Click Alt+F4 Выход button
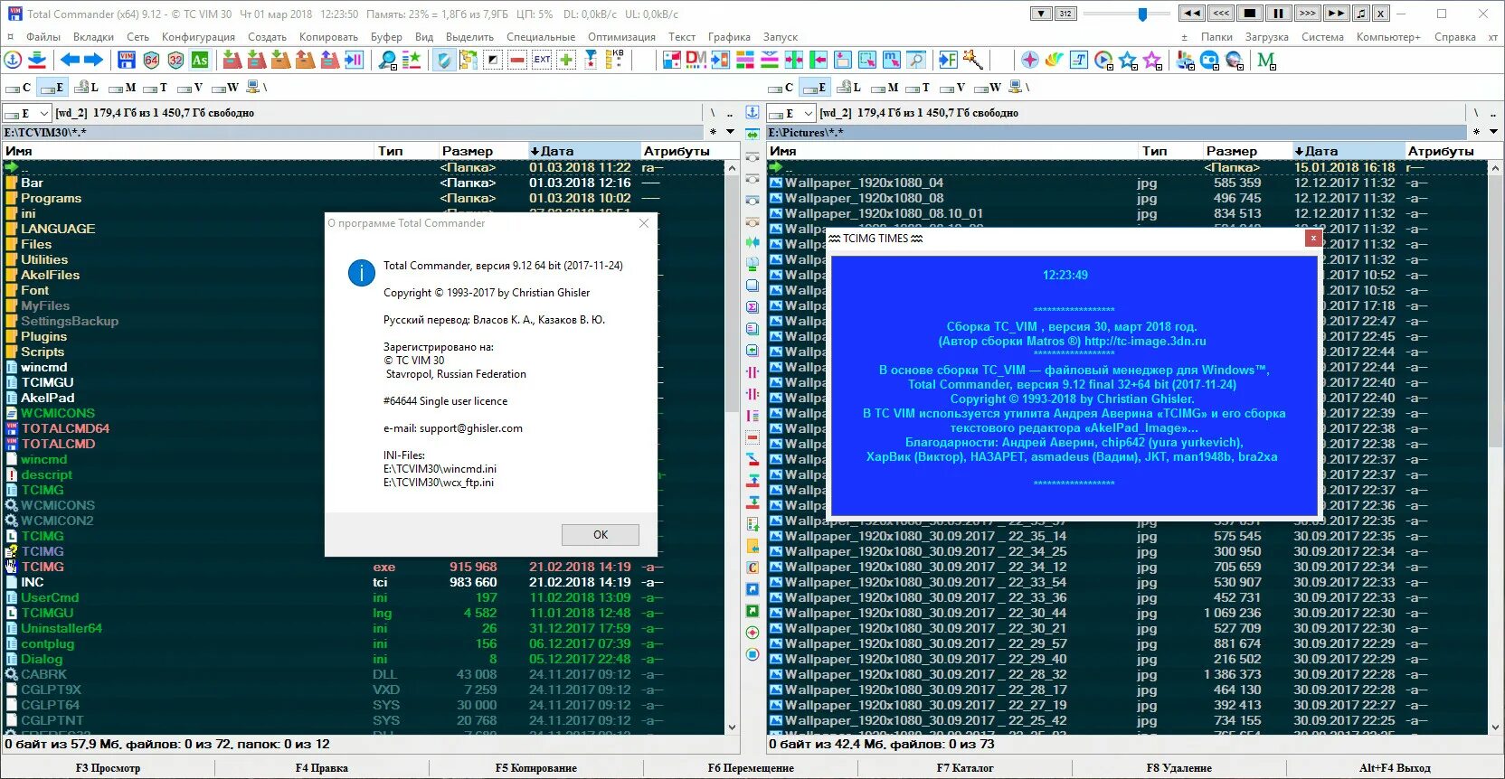Viewport: 1505px width, 779px height. (1395, 768)
